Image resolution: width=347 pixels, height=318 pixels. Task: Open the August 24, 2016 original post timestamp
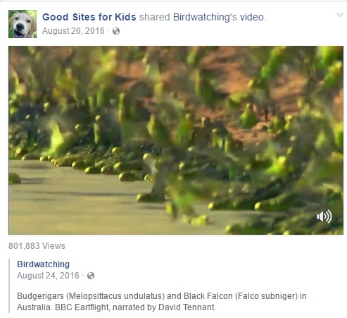[x=48, y=276]
